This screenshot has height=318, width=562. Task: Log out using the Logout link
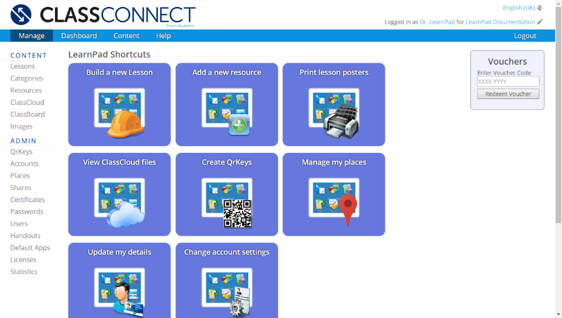(525, 35)
